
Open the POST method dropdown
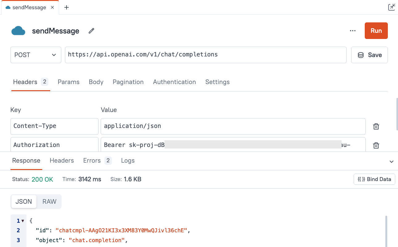(36, 55)
